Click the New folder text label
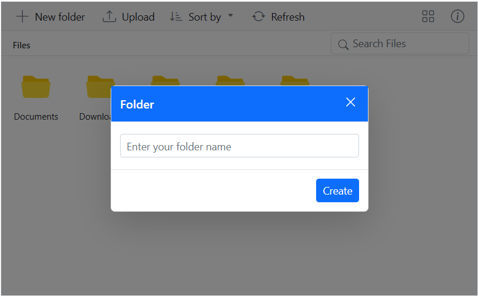478x296 pixels. pos(59,17)
